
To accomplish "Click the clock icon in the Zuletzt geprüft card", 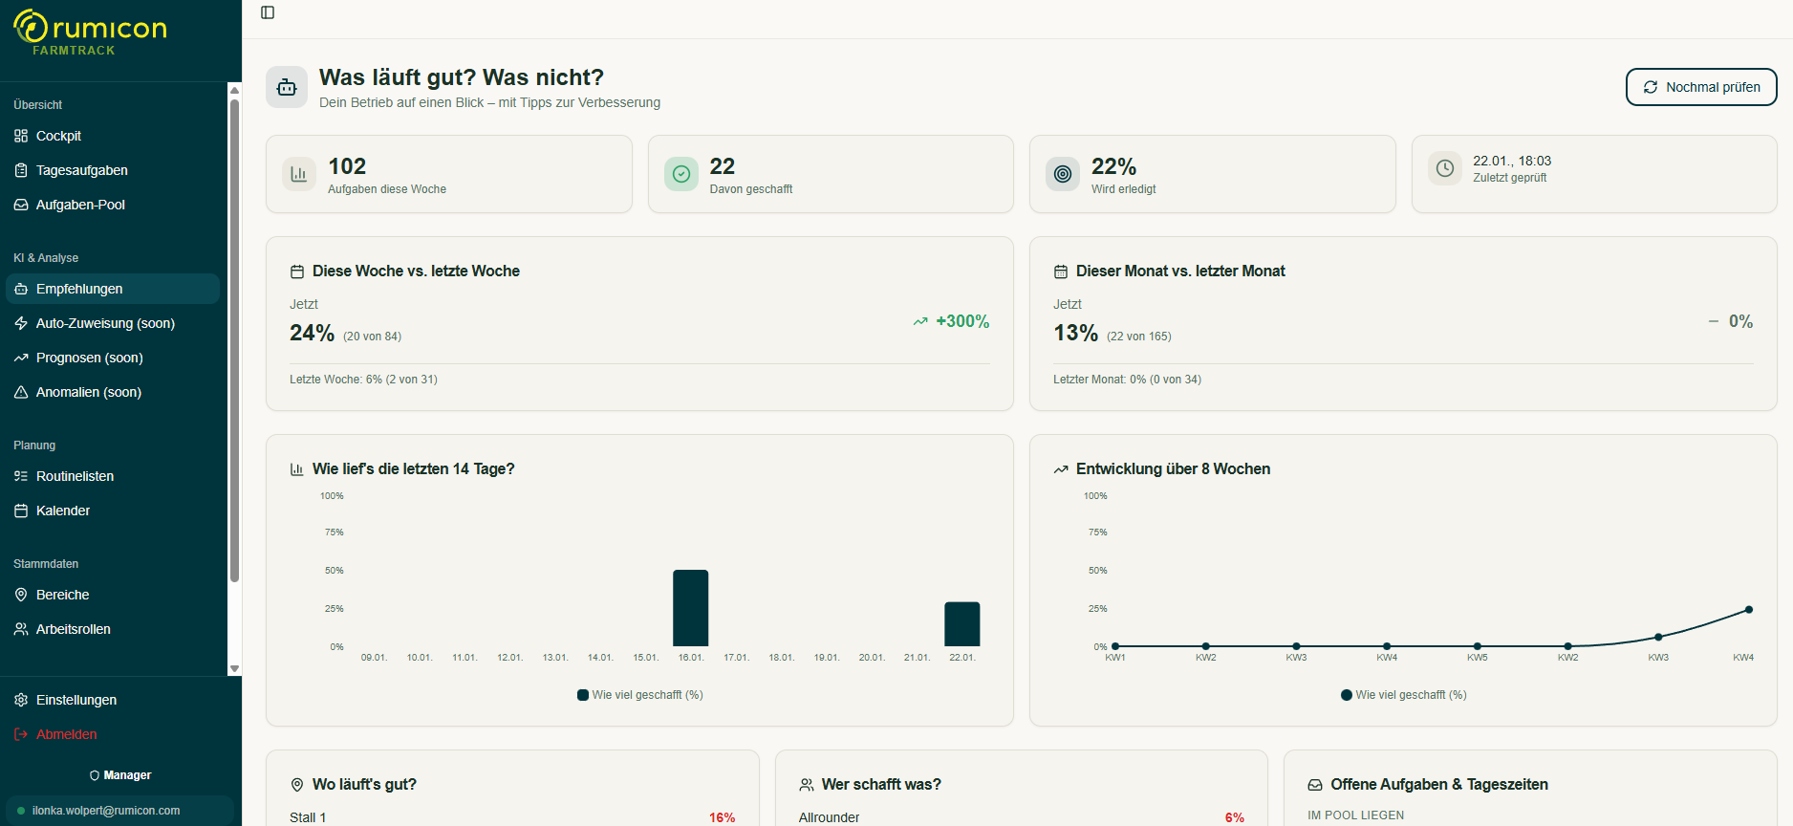I will 1445,168.
